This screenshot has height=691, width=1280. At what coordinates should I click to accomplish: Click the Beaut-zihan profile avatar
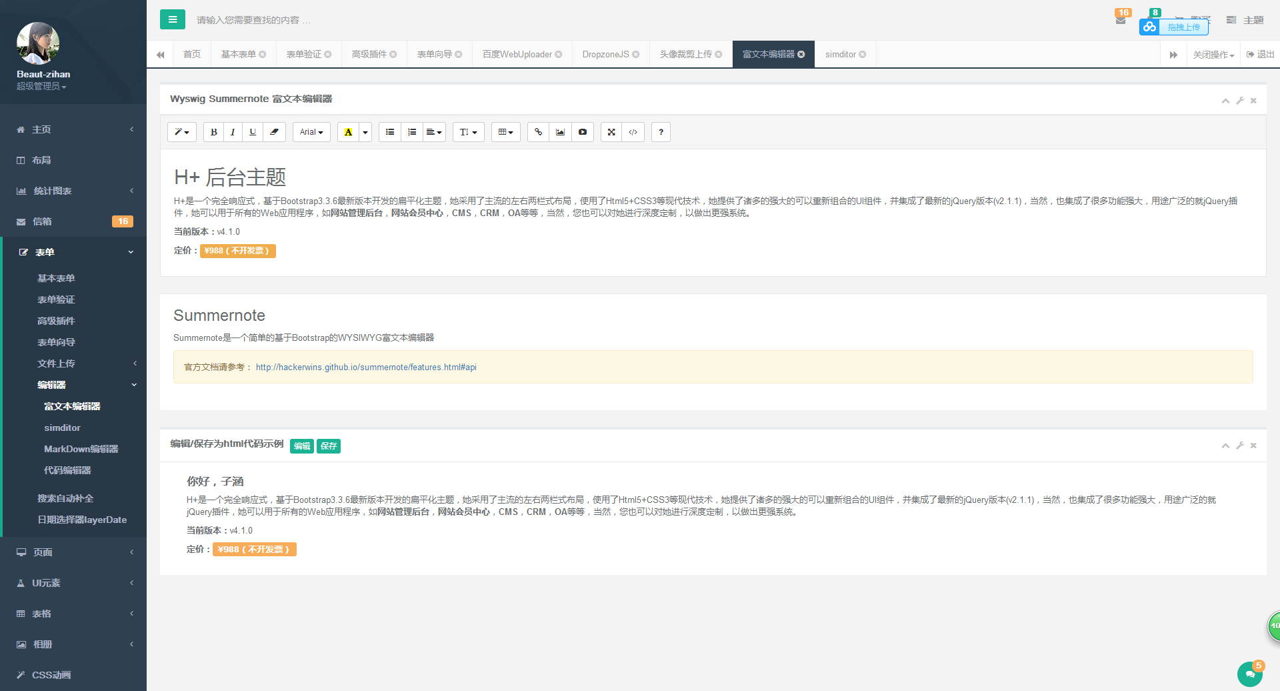pyautogui.click(x=38, y=43)
